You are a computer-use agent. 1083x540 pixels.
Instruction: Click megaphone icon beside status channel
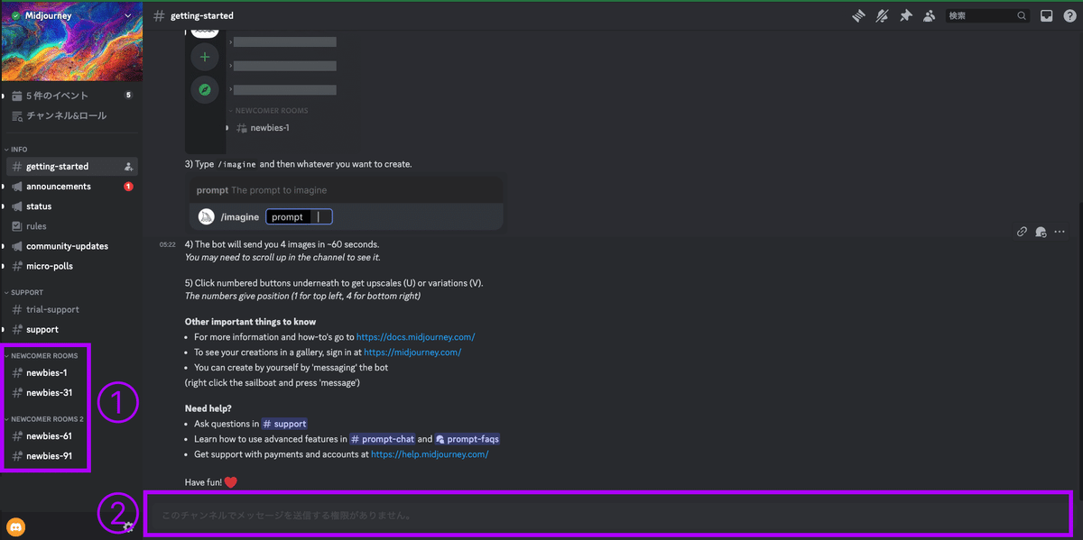coord(16,206)
